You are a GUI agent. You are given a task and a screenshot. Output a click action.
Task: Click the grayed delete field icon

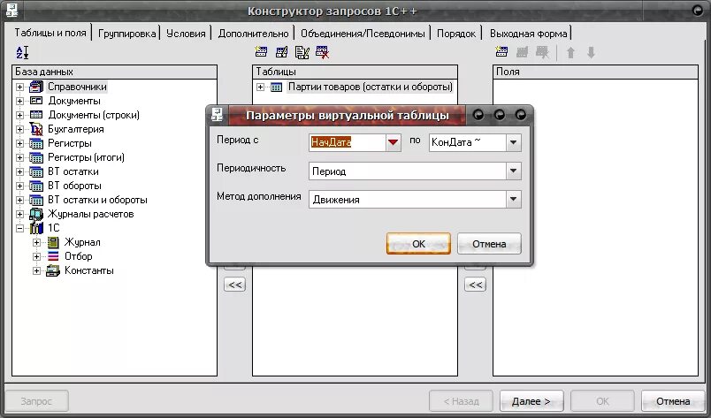(x=542, y=52)
